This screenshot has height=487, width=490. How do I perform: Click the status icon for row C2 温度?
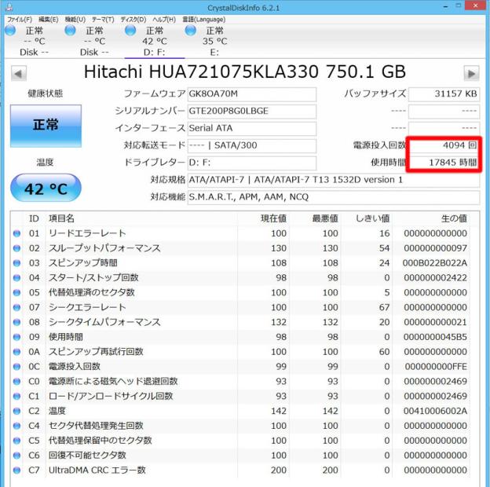(16, 411)
